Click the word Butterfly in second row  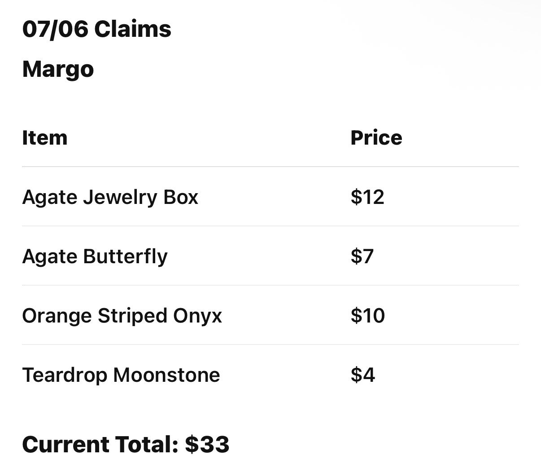[x=125, y=257]
